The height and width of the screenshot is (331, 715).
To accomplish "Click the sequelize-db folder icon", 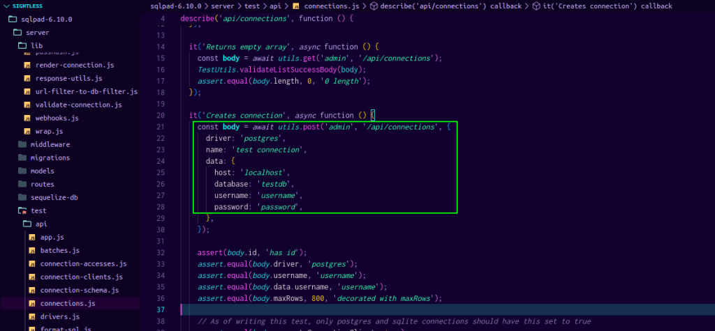I will pyautogui.click(x=22, y=197).
